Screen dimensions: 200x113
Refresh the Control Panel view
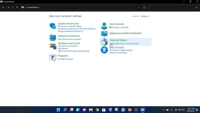[x=144, y=8]
